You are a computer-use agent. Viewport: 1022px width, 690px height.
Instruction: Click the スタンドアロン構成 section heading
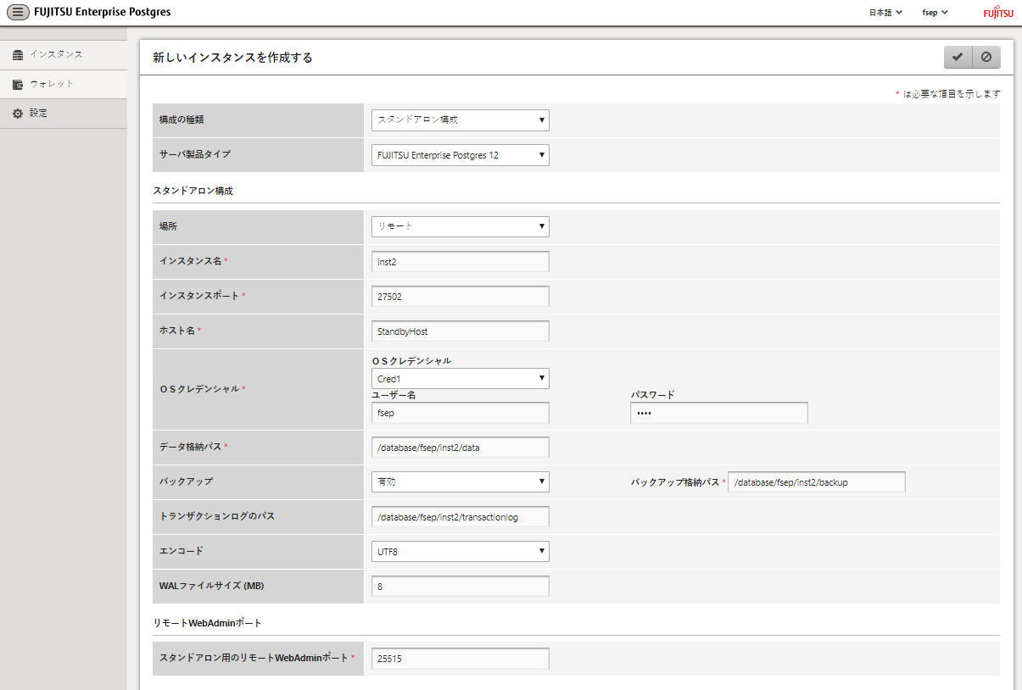click(x=193, y=191)
